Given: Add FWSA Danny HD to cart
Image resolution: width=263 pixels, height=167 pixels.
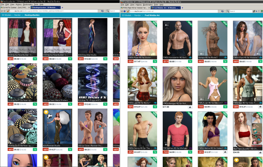Looking at the screenshot, I should (155, 152).
